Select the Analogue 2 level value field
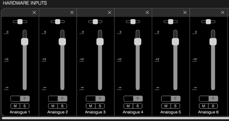Screen dimensions: 229x121 [x=58, y=99]
